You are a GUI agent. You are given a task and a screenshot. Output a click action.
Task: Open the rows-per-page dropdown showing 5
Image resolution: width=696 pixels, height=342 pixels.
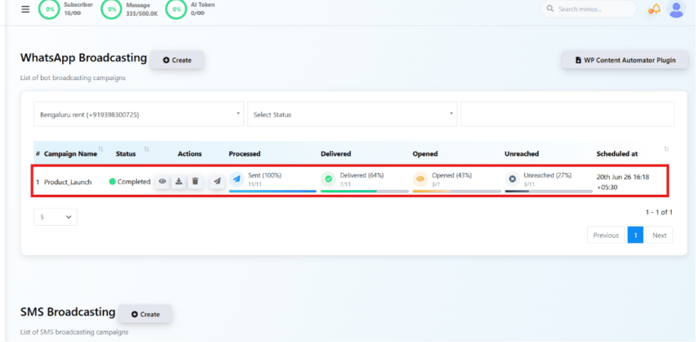point(55,217)
